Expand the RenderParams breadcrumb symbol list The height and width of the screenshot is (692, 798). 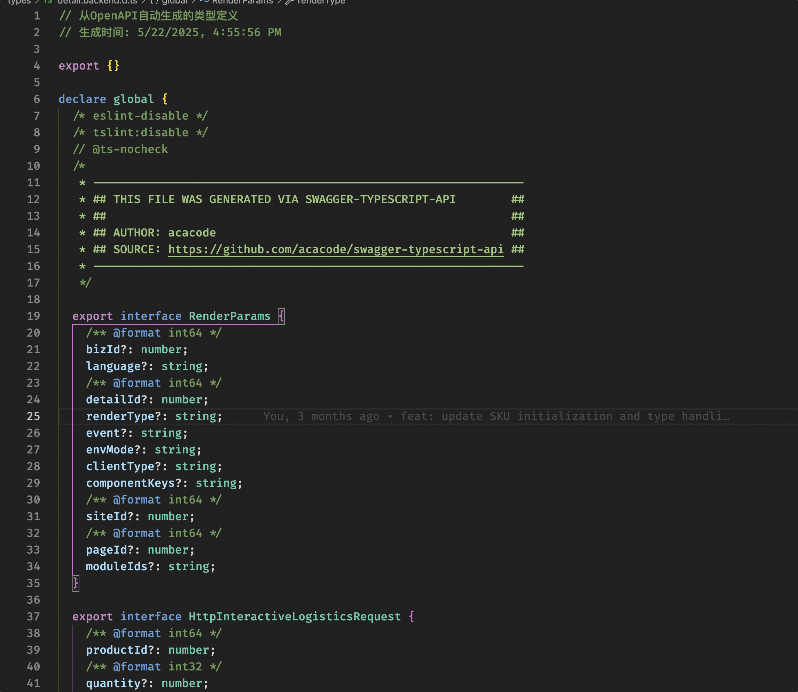tap(242, 2)
